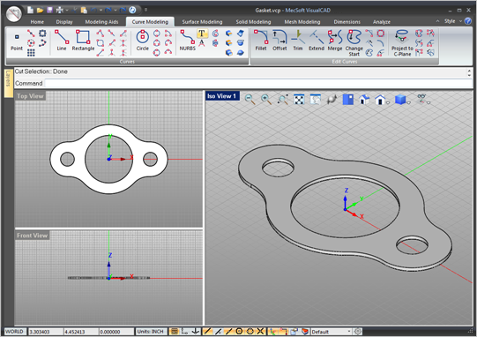Click the Fillet edit curve tool
Screen dimensions: 477x337
pyautogui.click(x=261, y=40)
